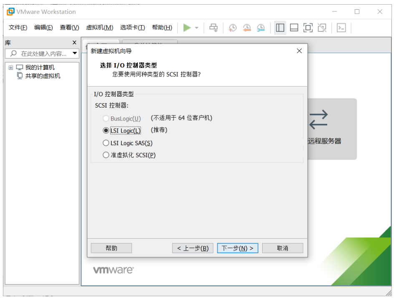Open the 编辑(E) menu
394x300 pixels.
pyautogui.click(x=43, y=28)
